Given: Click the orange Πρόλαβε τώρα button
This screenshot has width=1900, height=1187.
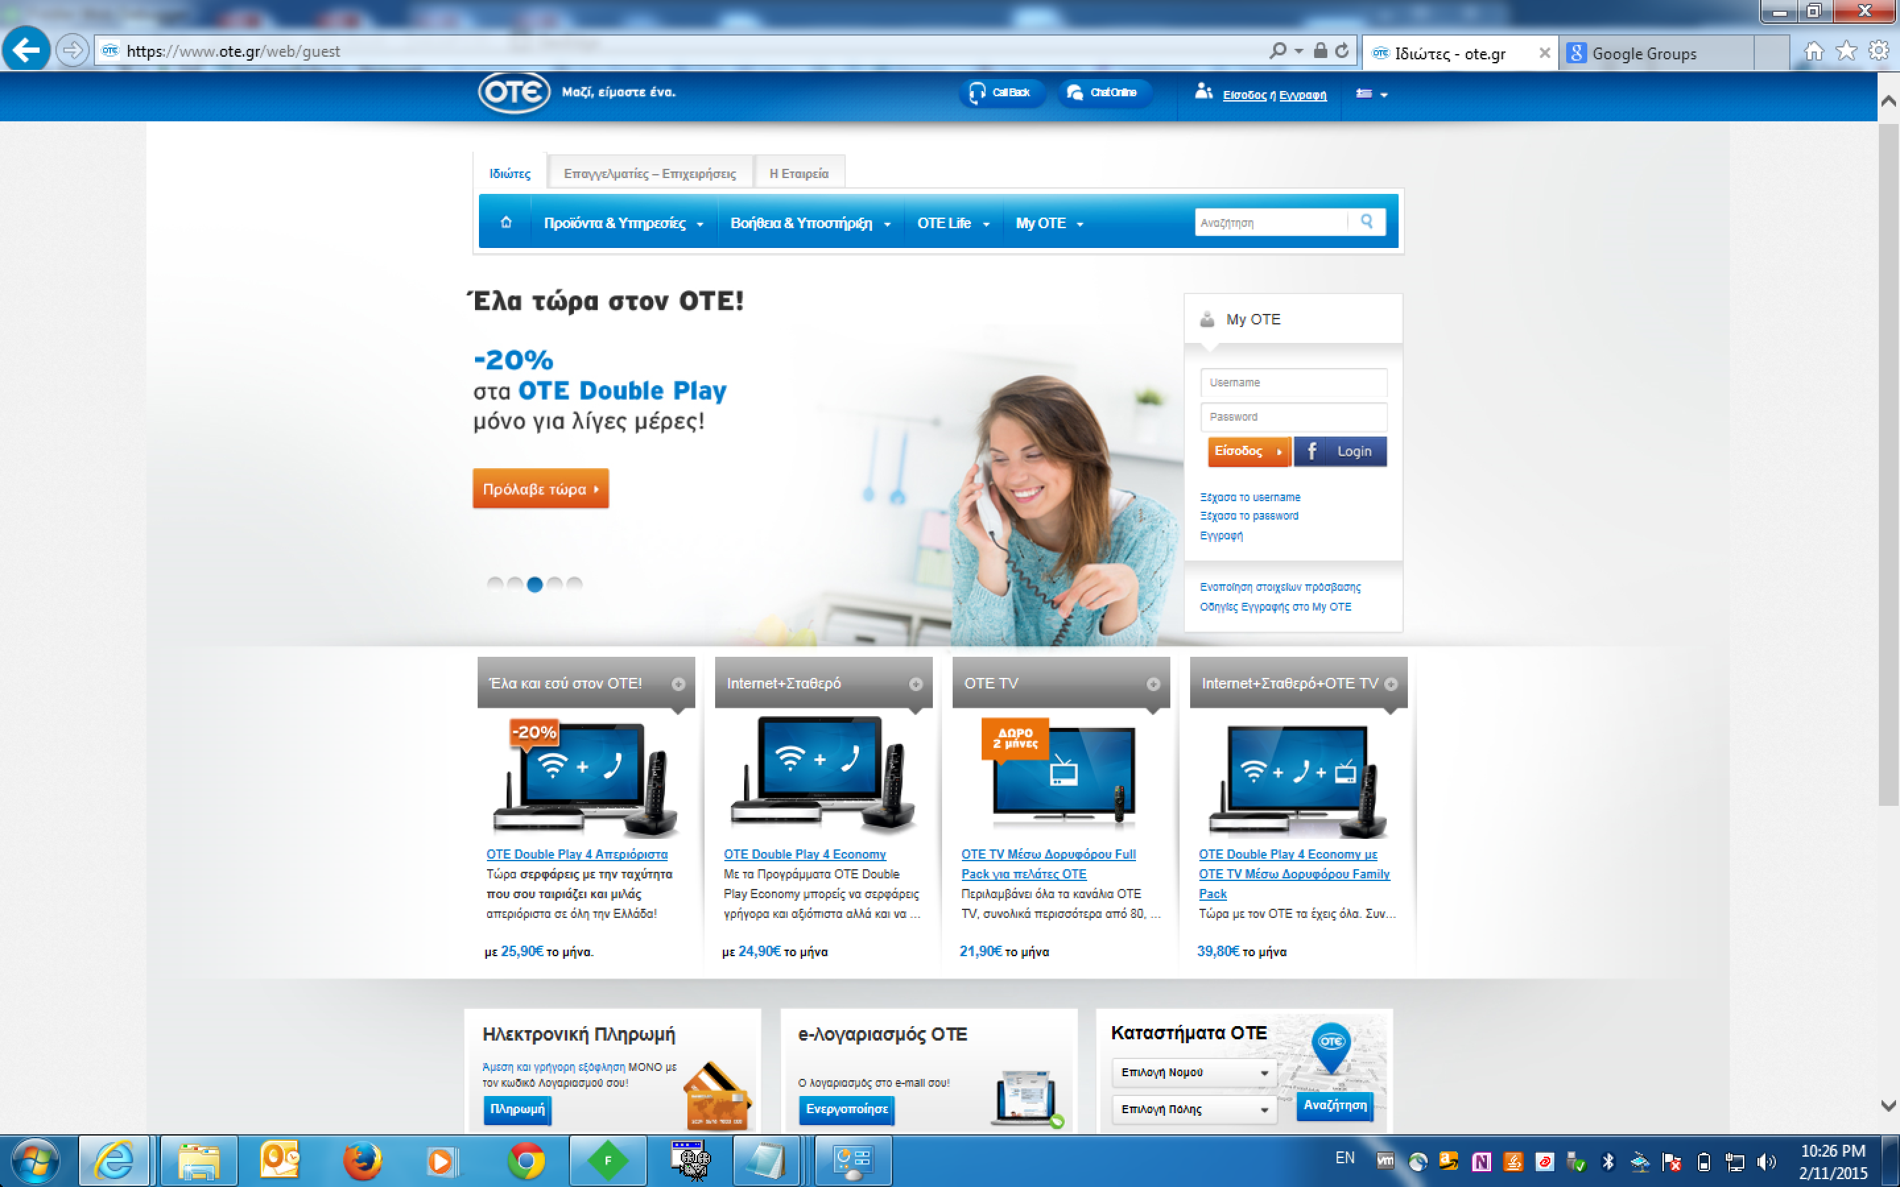Looking at the screenshot, I should coord(540,489).
